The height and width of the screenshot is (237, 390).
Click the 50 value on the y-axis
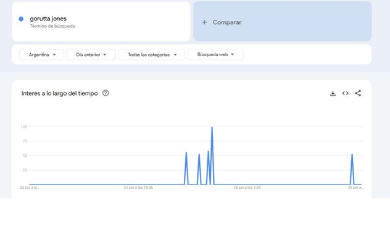click(25, 156)
